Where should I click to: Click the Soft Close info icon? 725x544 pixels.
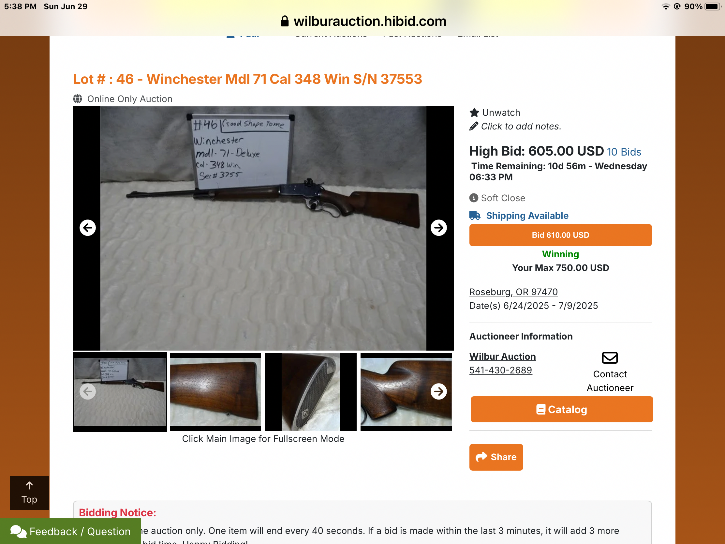coord(474,198)
